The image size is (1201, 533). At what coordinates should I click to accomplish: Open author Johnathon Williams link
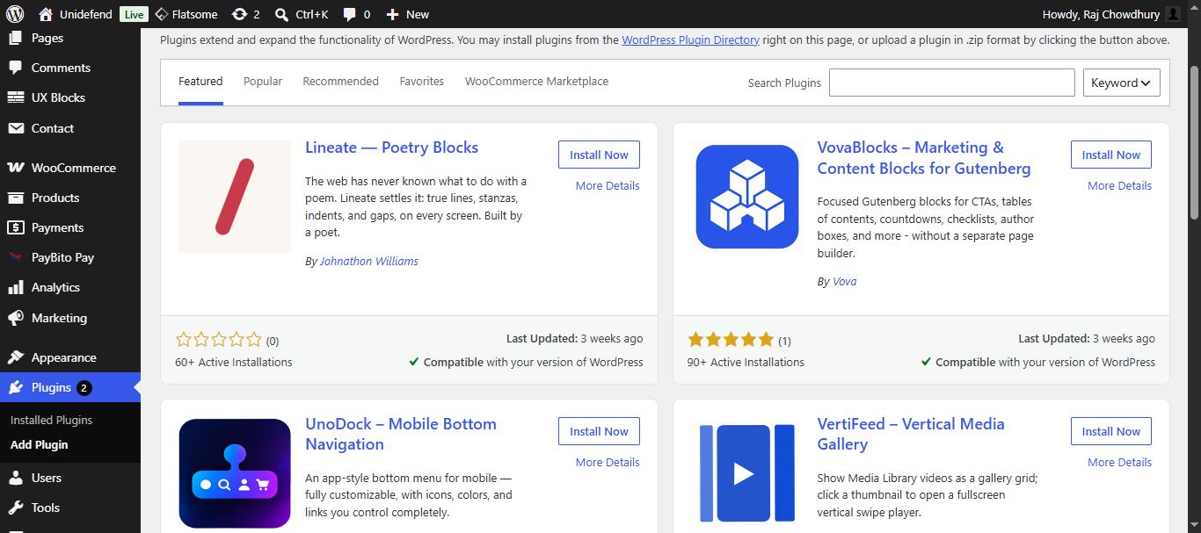[369, 261]
